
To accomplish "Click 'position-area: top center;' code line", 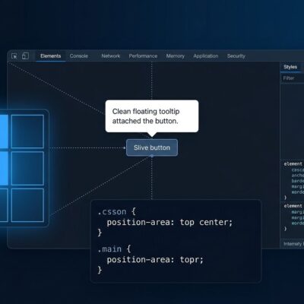I will coord(169,223).
